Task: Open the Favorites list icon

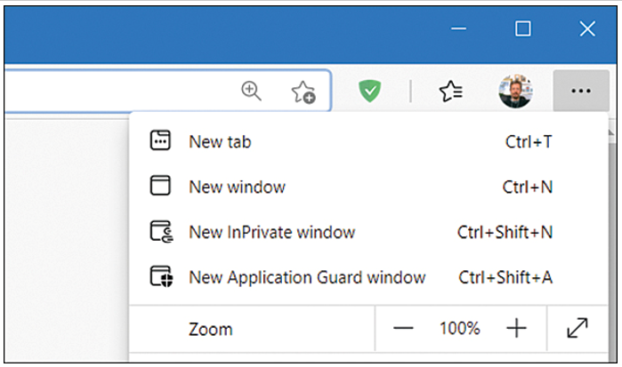Action: (451, 92)
